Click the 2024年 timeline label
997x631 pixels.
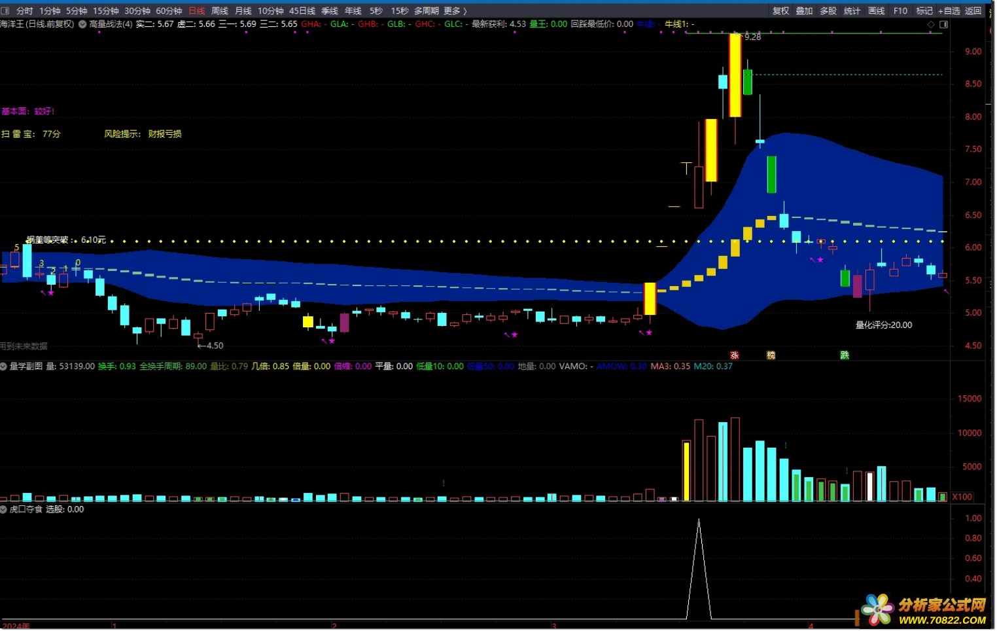tap(15, 626)
